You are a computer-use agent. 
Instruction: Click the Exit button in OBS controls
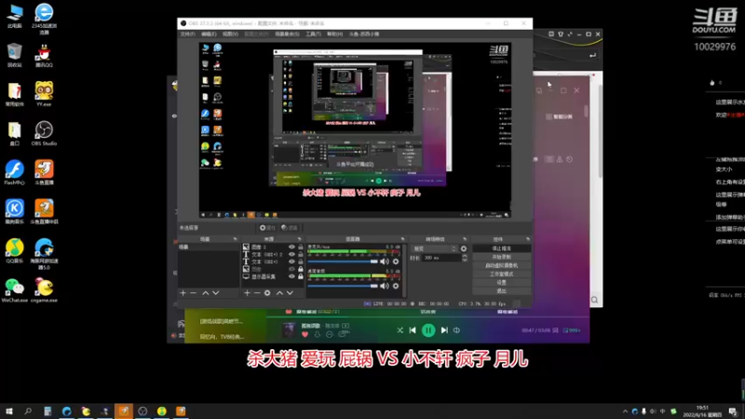tap(502, 291)
